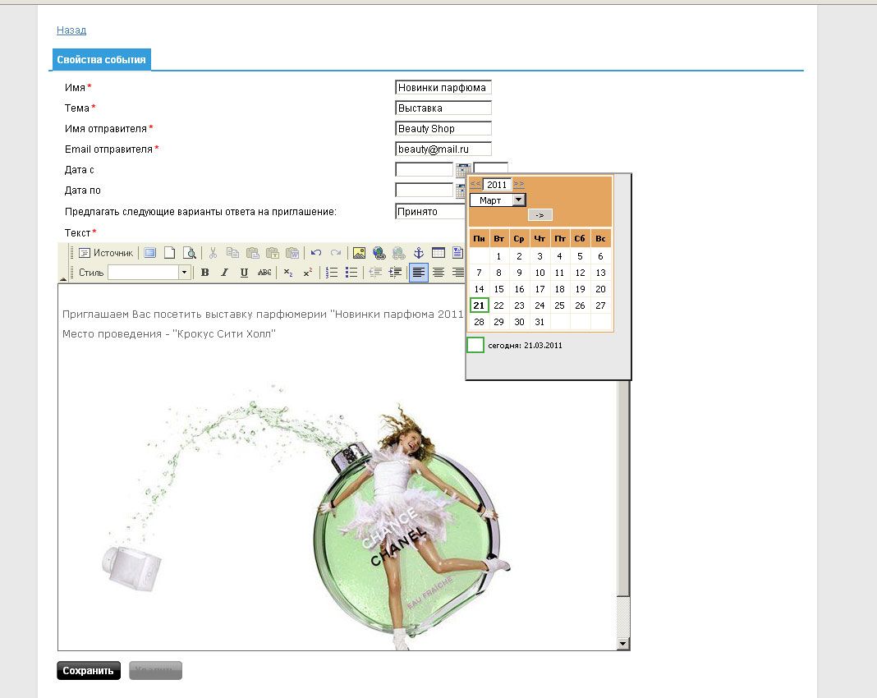The height and width of the screenshot is (698, 877).
Task: Click the -> button in the calendar
Action: click(540, 215)
